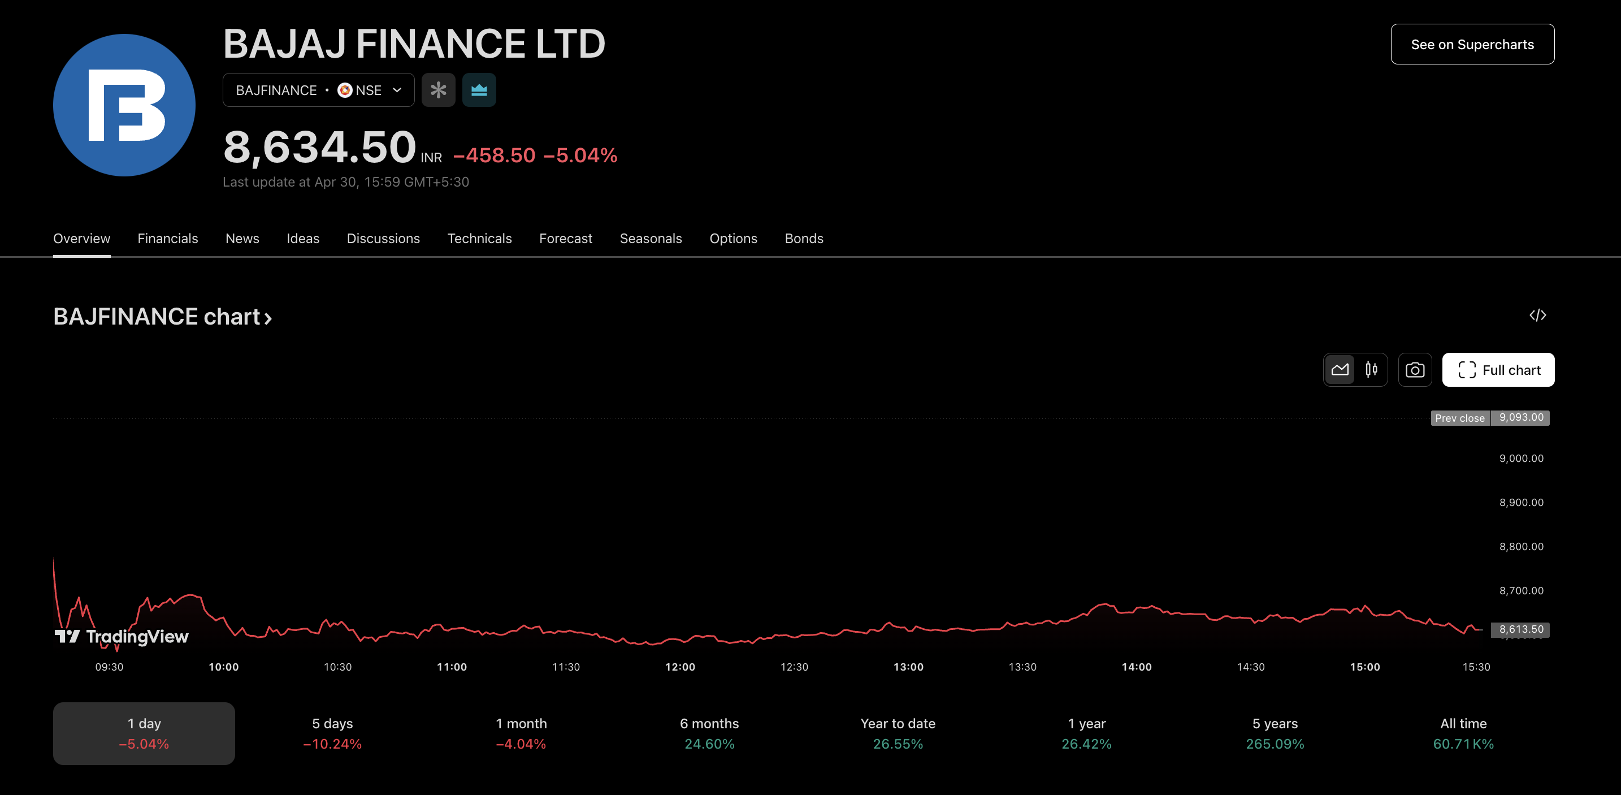1621x795 pixels.
Task: Click the 8,700.00 price axis label
Action: click(x=1521, y=590)
